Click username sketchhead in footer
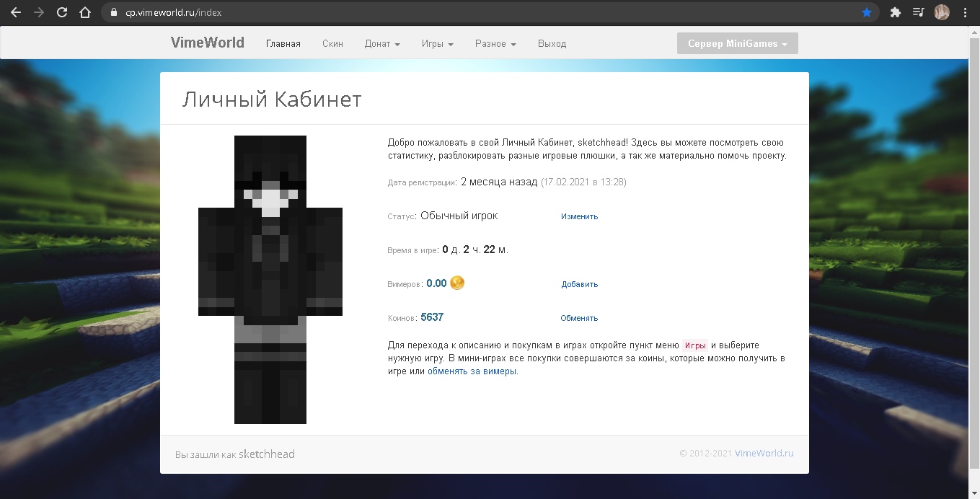980x499 pixels. (267, 454)
